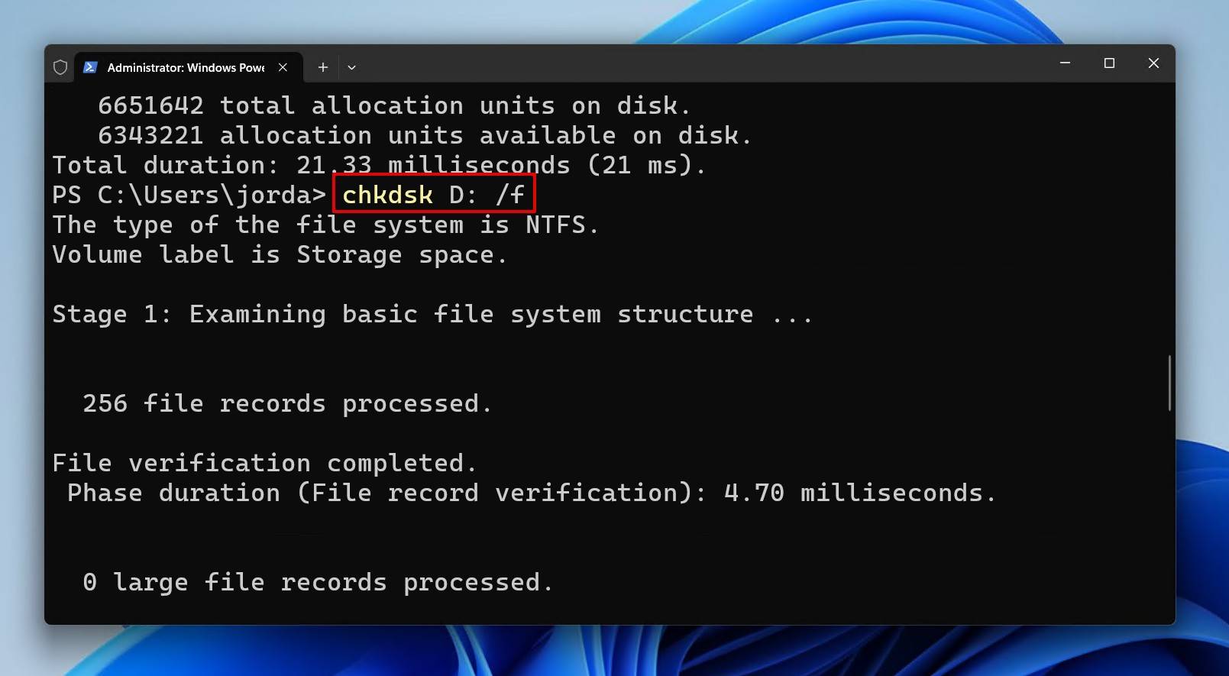Open a new terminal tab with the plus icon
The width and height of the screenshot is (1229, 676).
click(x=322, y=67)
